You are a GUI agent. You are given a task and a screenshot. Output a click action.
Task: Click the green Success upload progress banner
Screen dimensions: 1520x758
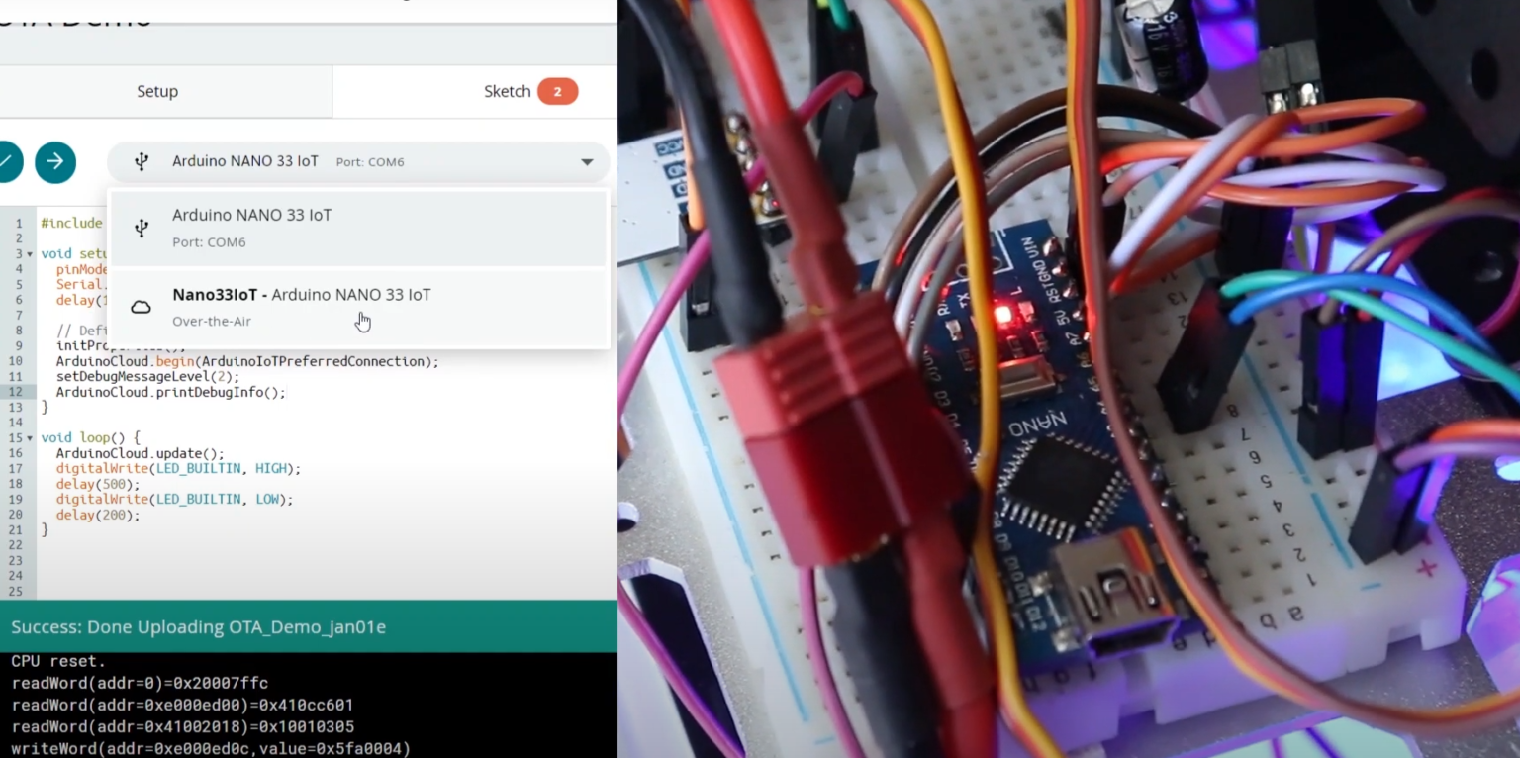pos(308,626)
